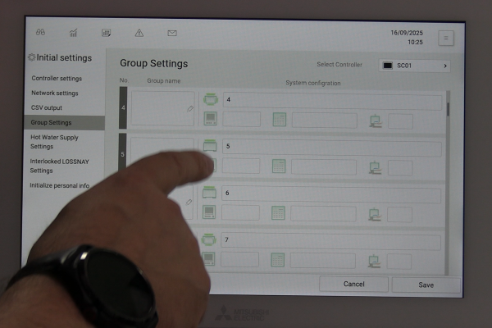Screen dimensions: 492x328
Task: Click remote controller field in group 4
Action: pos(241,119)
